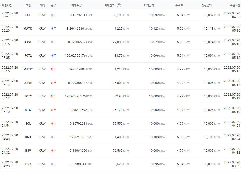Screen dimensions: 241x172
Task: Click quantity 7.22021660 GMT
Action: pyautogui.click(x=81, y=137)
